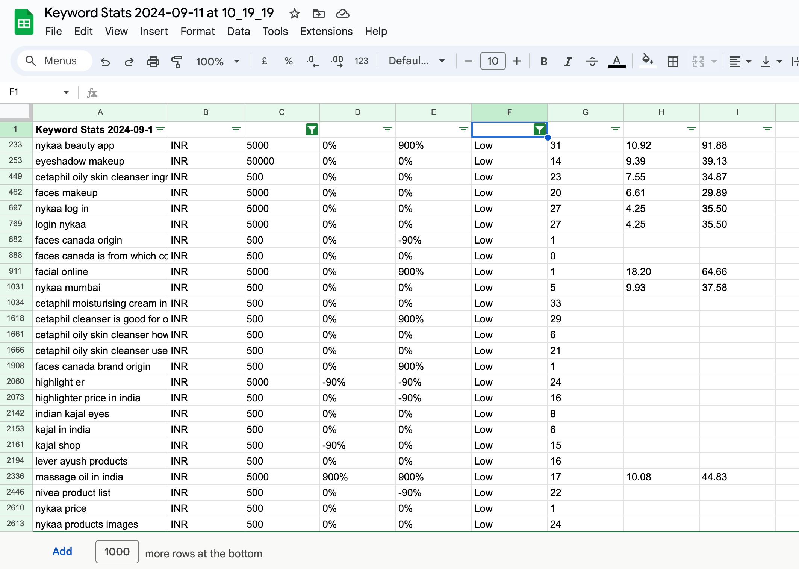
Task: Toggle italic formatting
Action: click(x=568, y=61)
